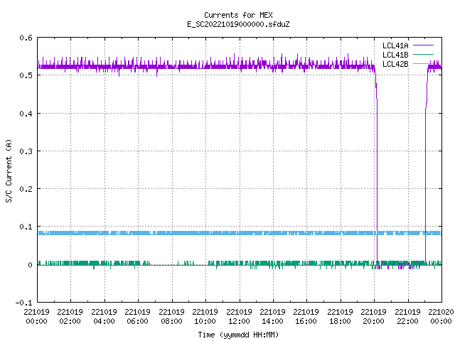Image resolution: width=455 pixels, height=341 pixels.
Task: Click the 0.4 y-axis tick label
Action: 26,114
